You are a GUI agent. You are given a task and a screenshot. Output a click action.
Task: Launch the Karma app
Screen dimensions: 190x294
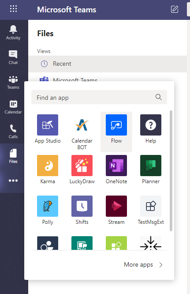pos(48,170)
